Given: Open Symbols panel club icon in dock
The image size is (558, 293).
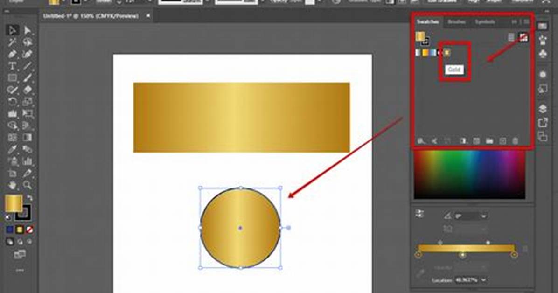Looking at the screenshot, I should pyautogui.click(x=543, y=53).
